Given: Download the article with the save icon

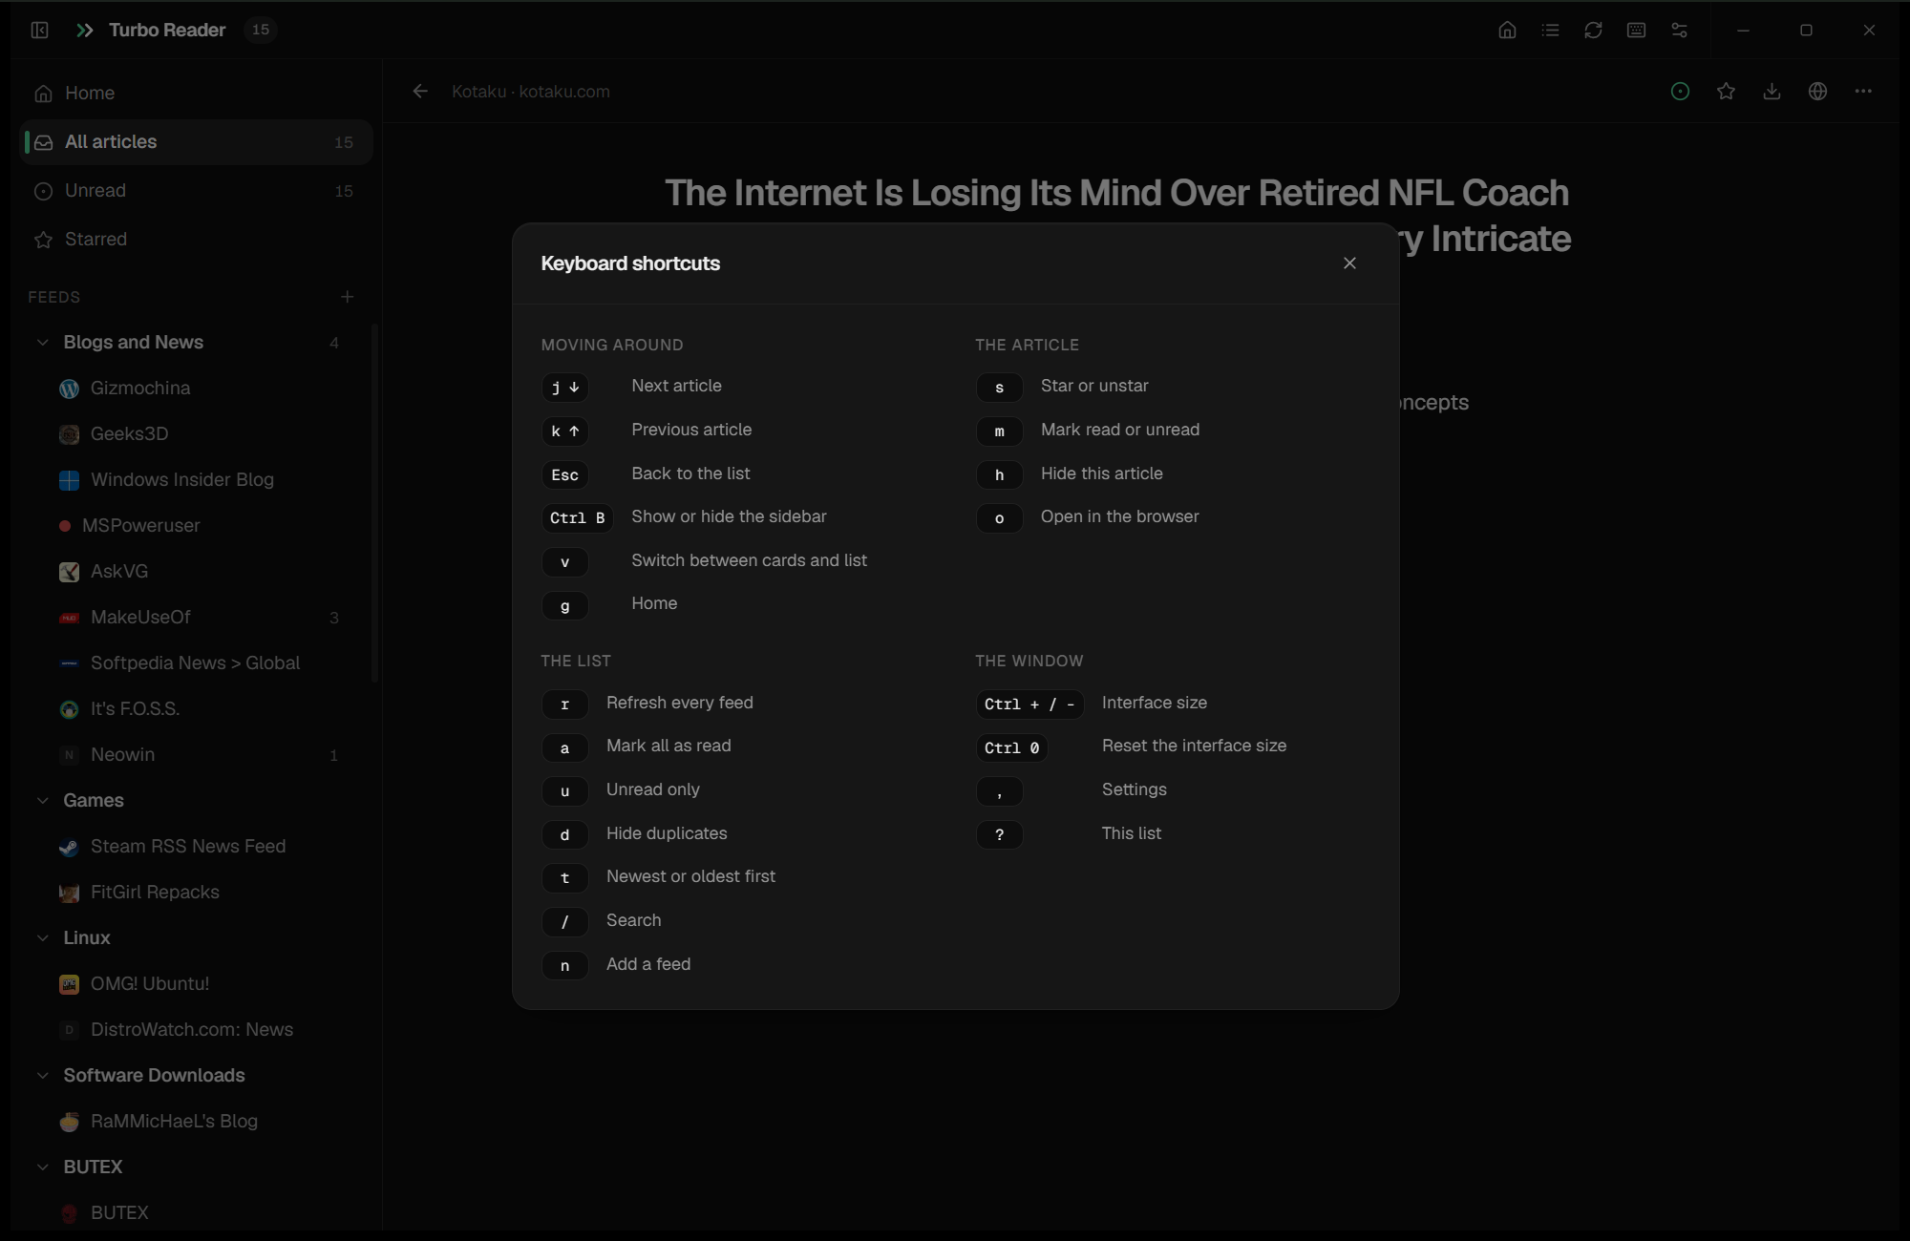Looking at the screenshot, I should click(x=1772, y=92).
